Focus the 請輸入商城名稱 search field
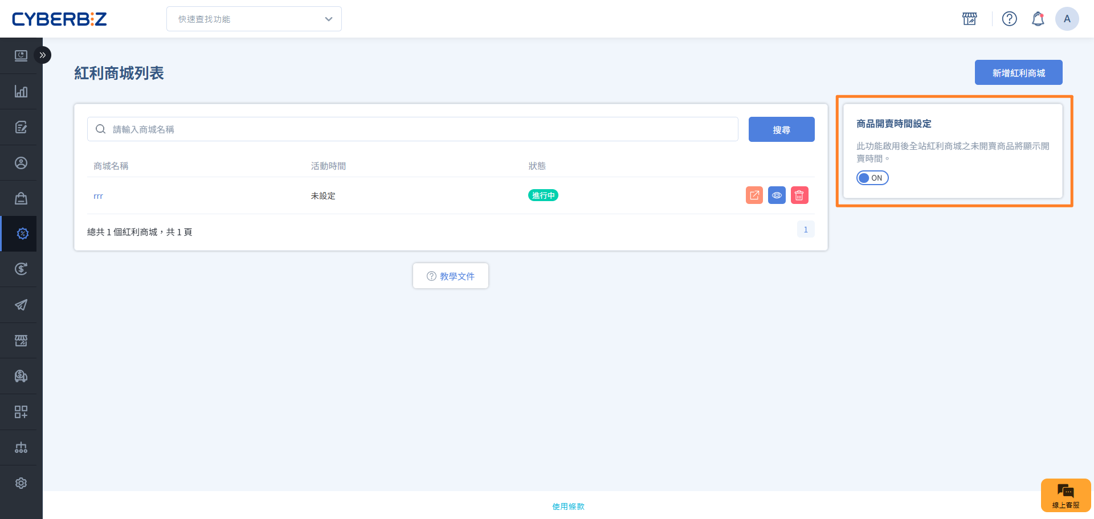The width and height of the screenshot is (1094, 519). point(422,129)
